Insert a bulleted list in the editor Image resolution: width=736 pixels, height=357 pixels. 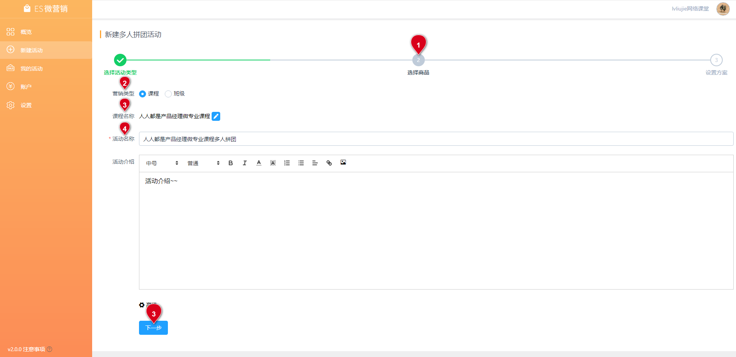point(301,163)
